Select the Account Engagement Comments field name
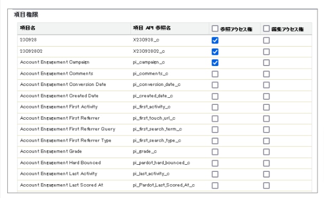This screenshot has width=324, height=198. [56, 74]
